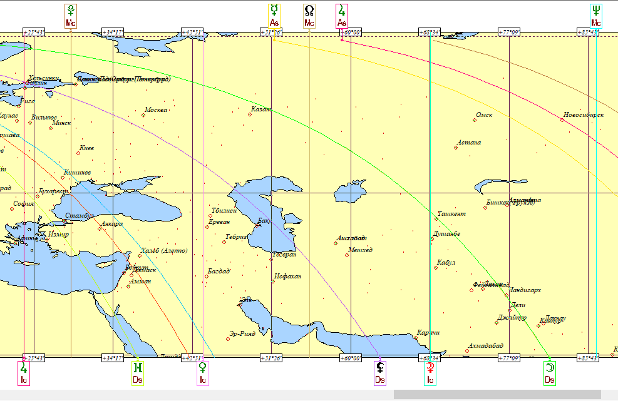618x401 pixels.
Task: Select the Neptune Mc marker
Action: point(596,16)
